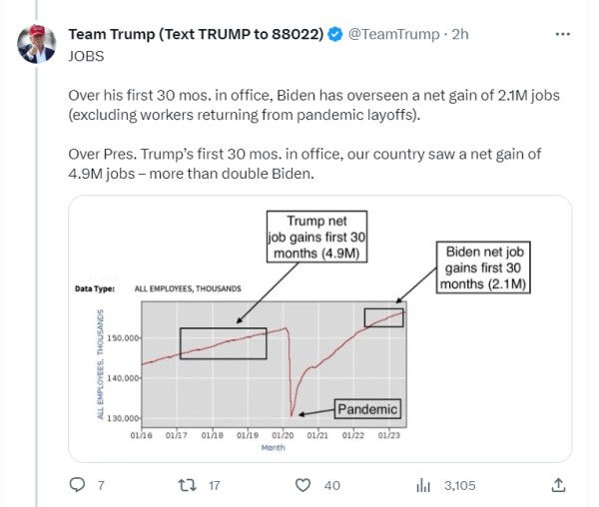
Task: Click the retweet count 17
Action: (x=212, y=486)
